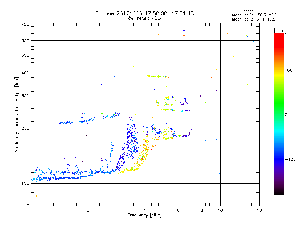Click the 'Stationary phase Virtual Height [km]' axis label
Image resolution: width=305 pixels, height=229 pixels.
(17, 114)
